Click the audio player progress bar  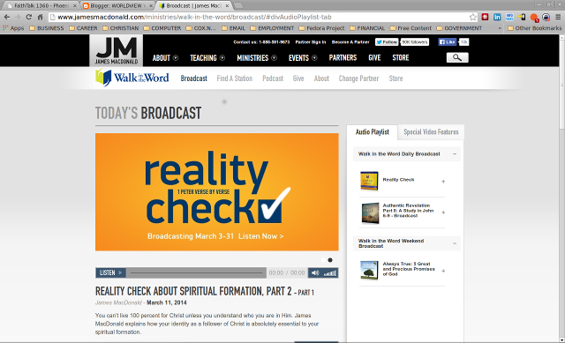click(196, 272)
